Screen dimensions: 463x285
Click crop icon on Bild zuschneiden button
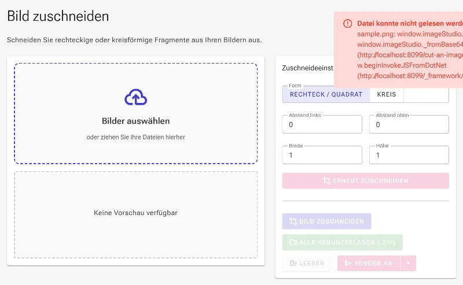pyautogui.click(x=293, y=221)
